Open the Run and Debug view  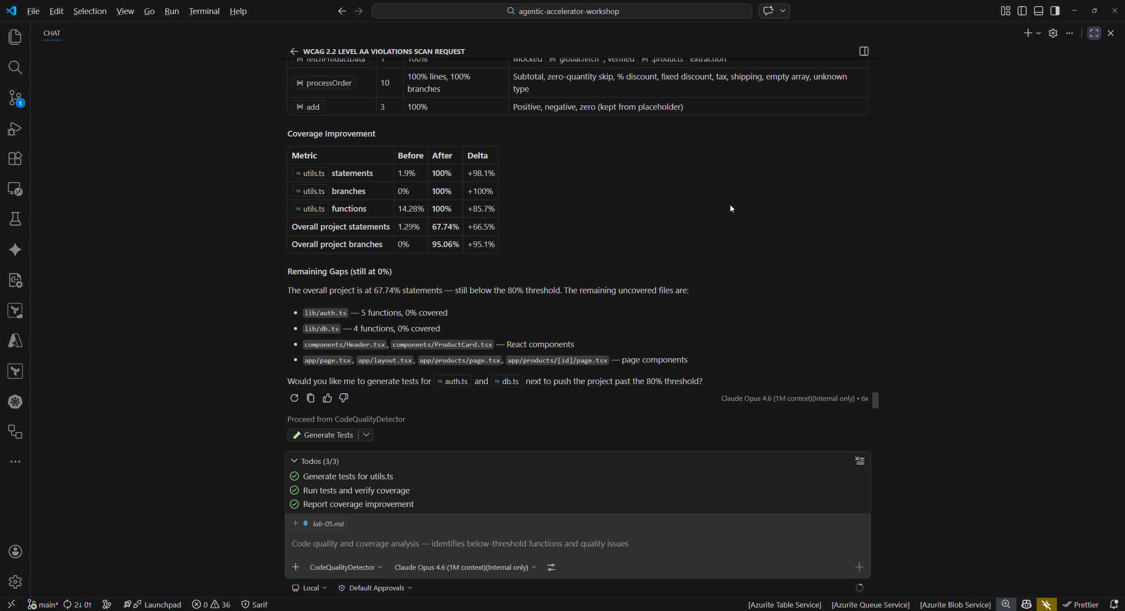pyautogui.click(x=15, y=128)
